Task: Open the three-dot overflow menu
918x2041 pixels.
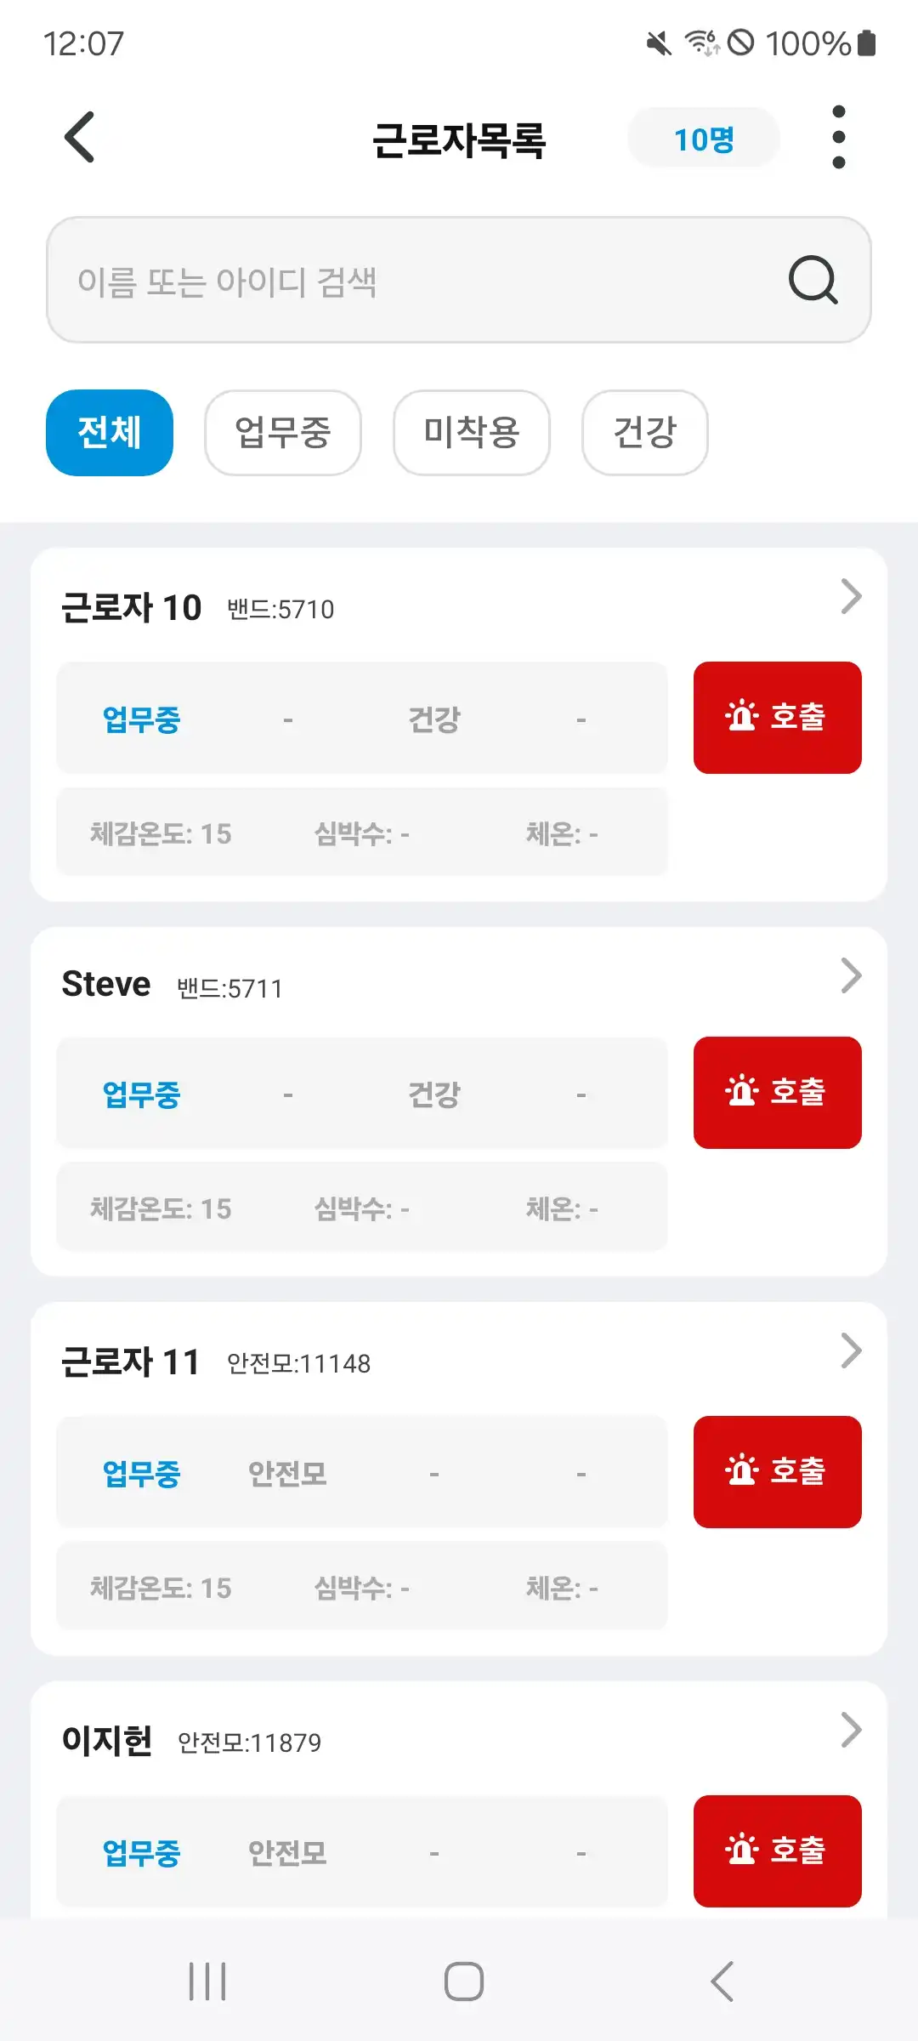Action: click(838, 137)
